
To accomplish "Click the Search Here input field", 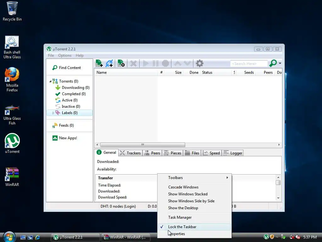I will pyautogui.click(x=249, y=64).
